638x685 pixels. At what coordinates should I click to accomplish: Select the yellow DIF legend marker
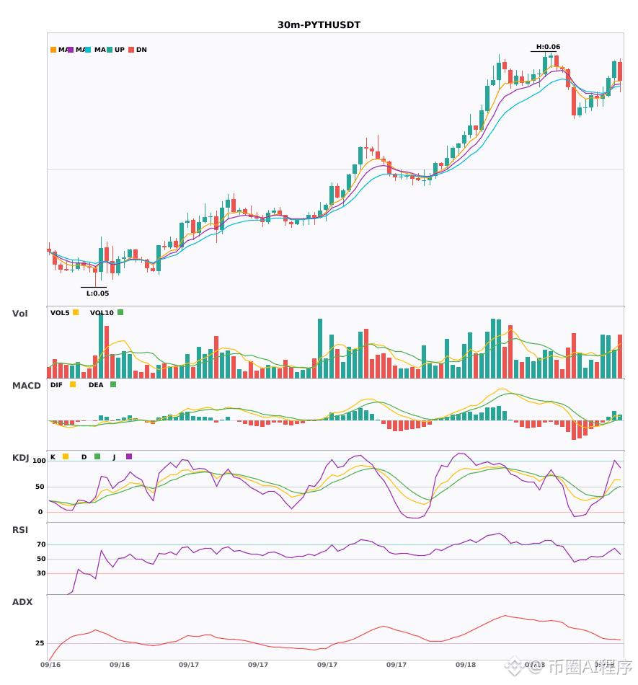click(73, 384)
